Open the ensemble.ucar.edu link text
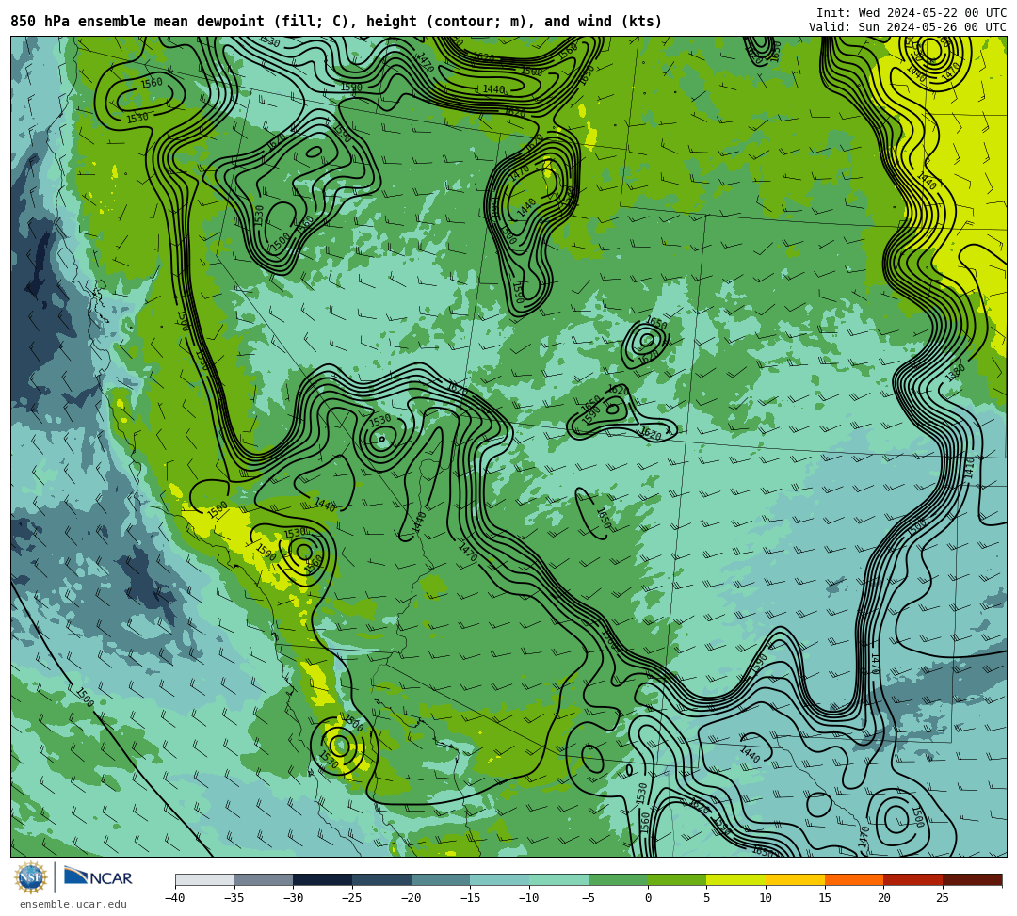The width and height of the screenshot is (1017, 916). pyautogui.click(x=73, y=904)
